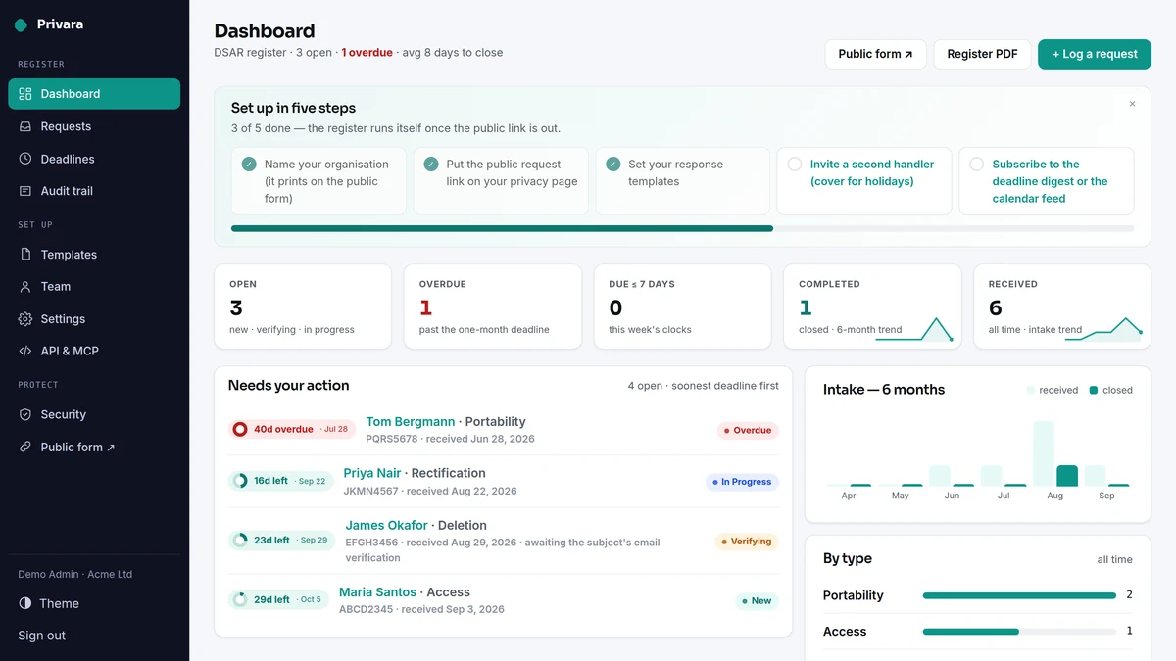Click the Register PDF button

click(982, 54)
